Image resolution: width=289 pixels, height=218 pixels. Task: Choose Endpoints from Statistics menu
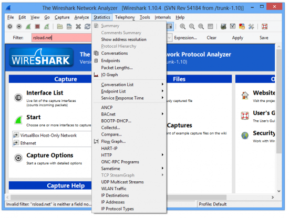click(x=129, y=60)
